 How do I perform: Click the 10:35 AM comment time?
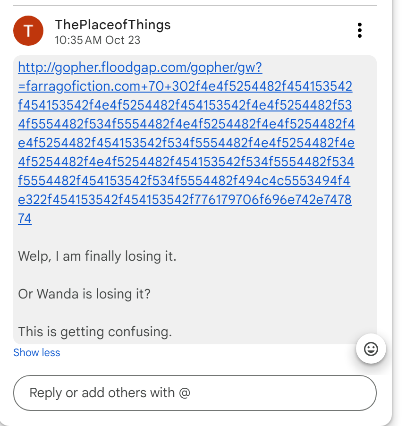point(78,40)
